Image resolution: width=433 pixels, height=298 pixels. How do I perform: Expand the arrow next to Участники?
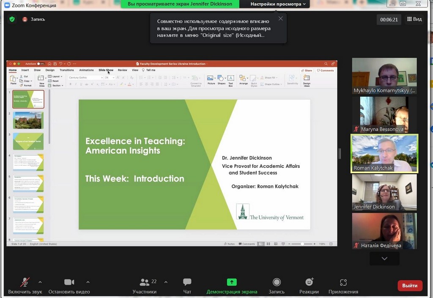[166, 282]
